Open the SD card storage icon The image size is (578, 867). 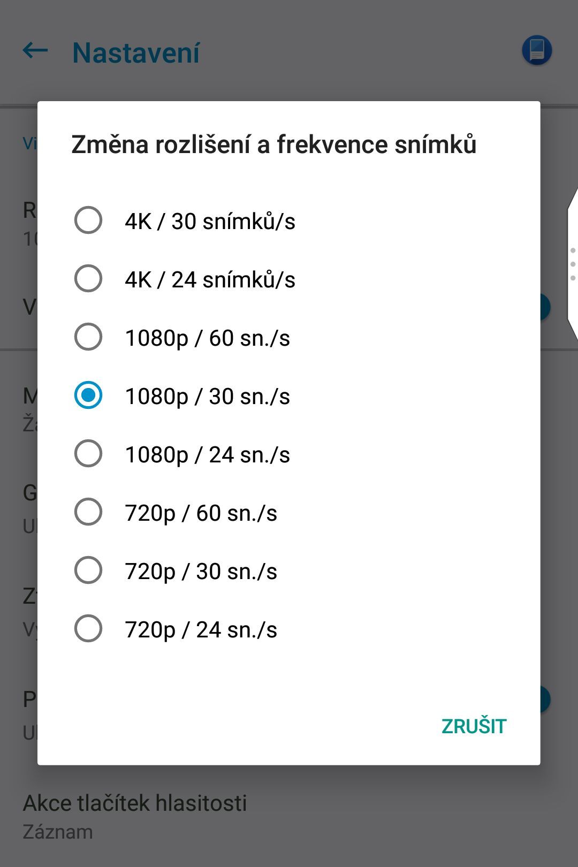click(536, 51)
